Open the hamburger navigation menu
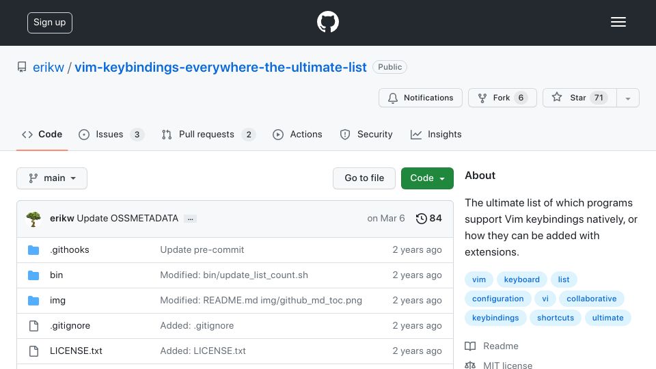This screenshot has width=656, height=369. (x=618, y=22)
